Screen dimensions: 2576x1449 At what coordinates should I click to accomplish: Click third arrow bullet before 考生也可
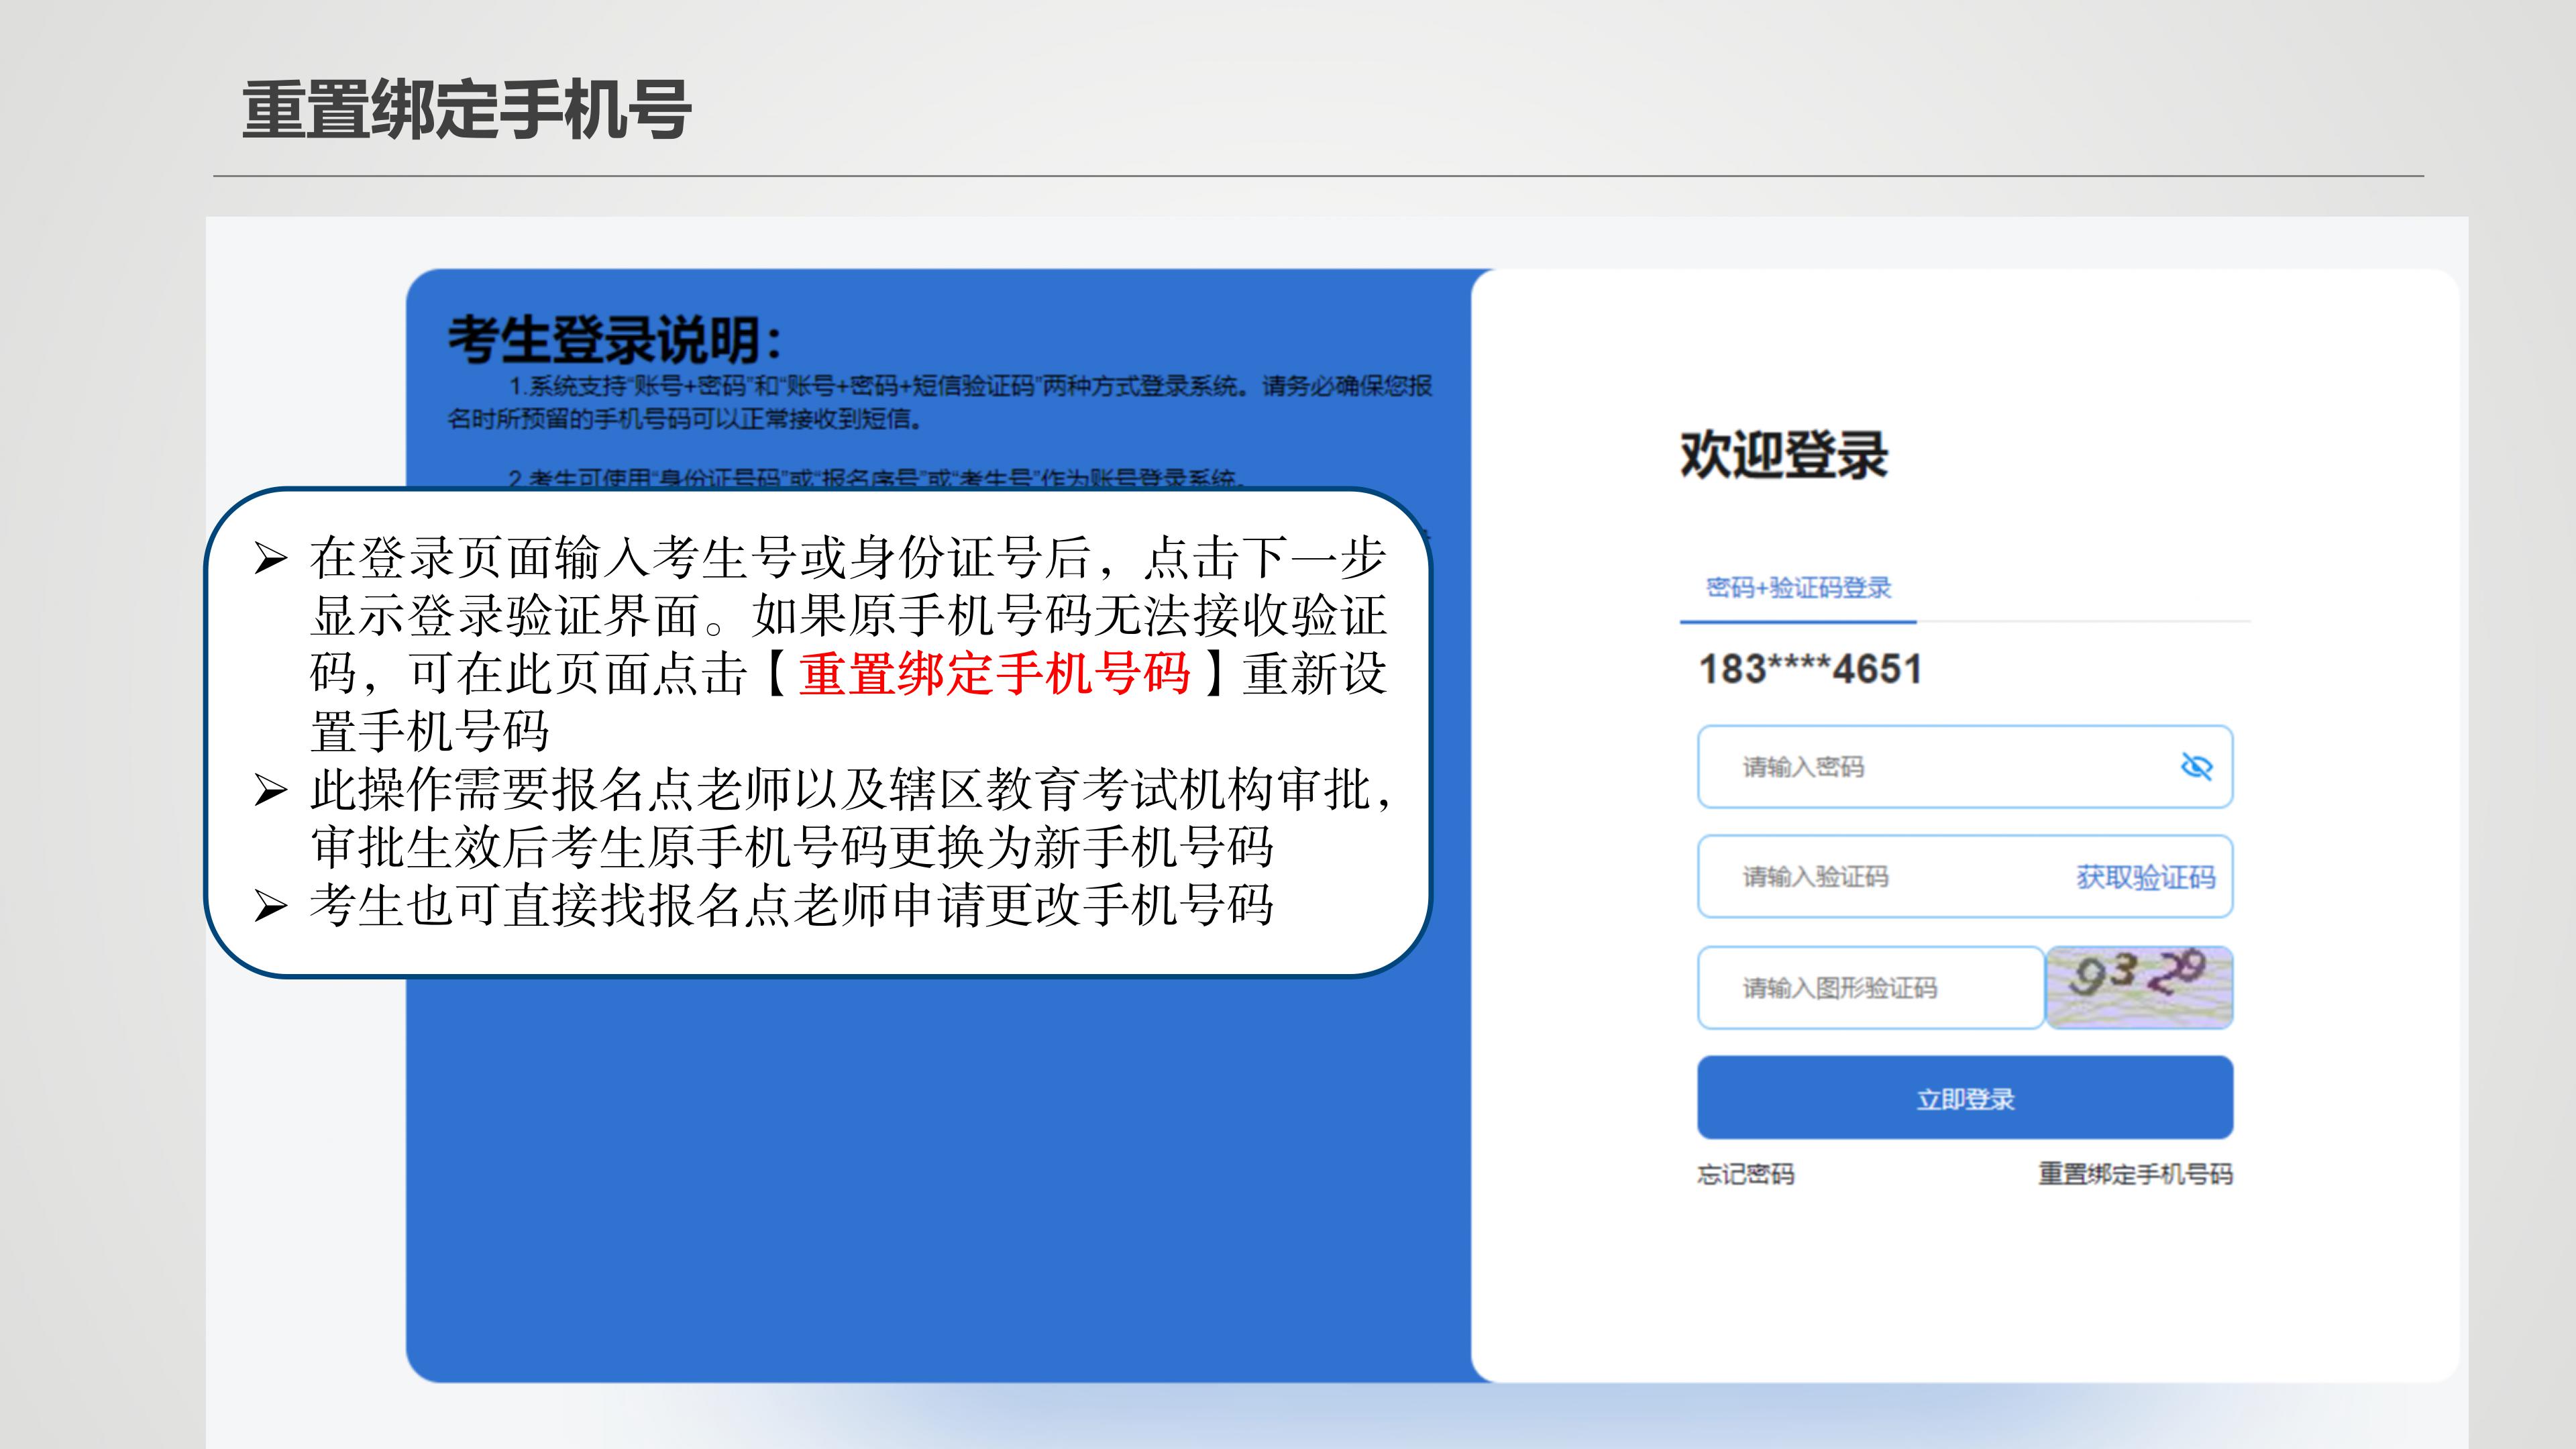(271, 906)
